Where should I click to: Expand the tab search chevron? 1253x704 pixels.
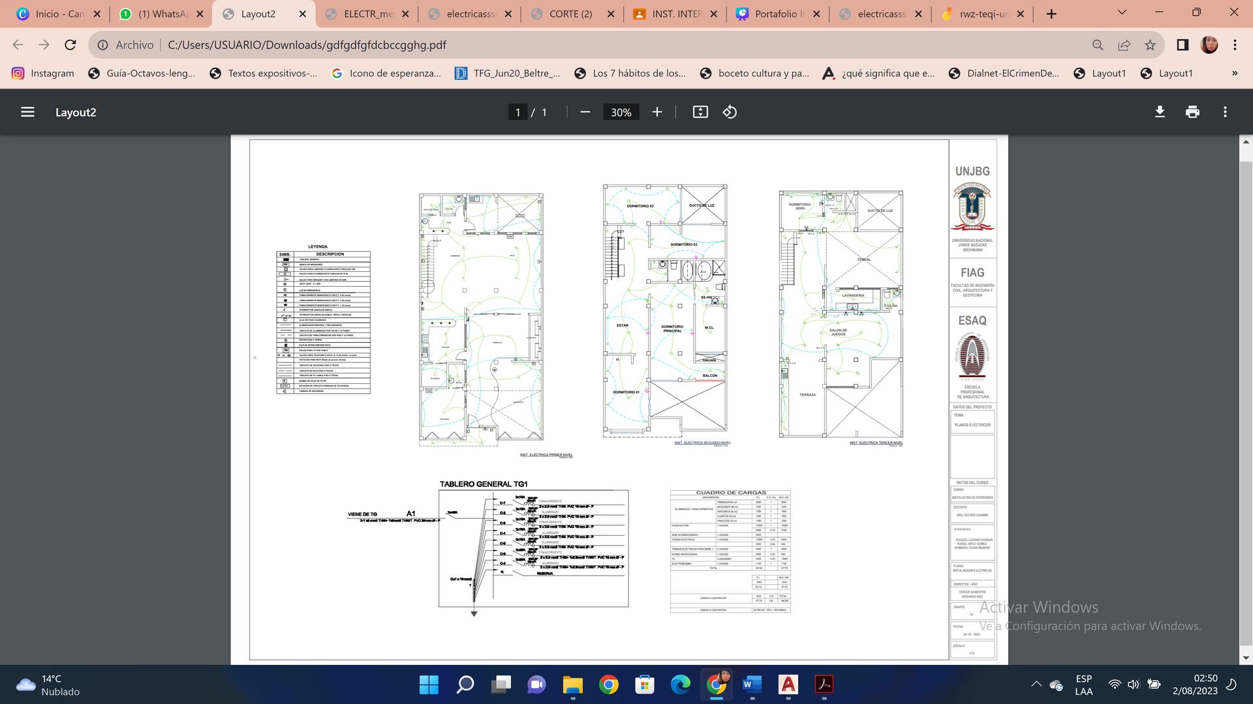point(1122,13)
